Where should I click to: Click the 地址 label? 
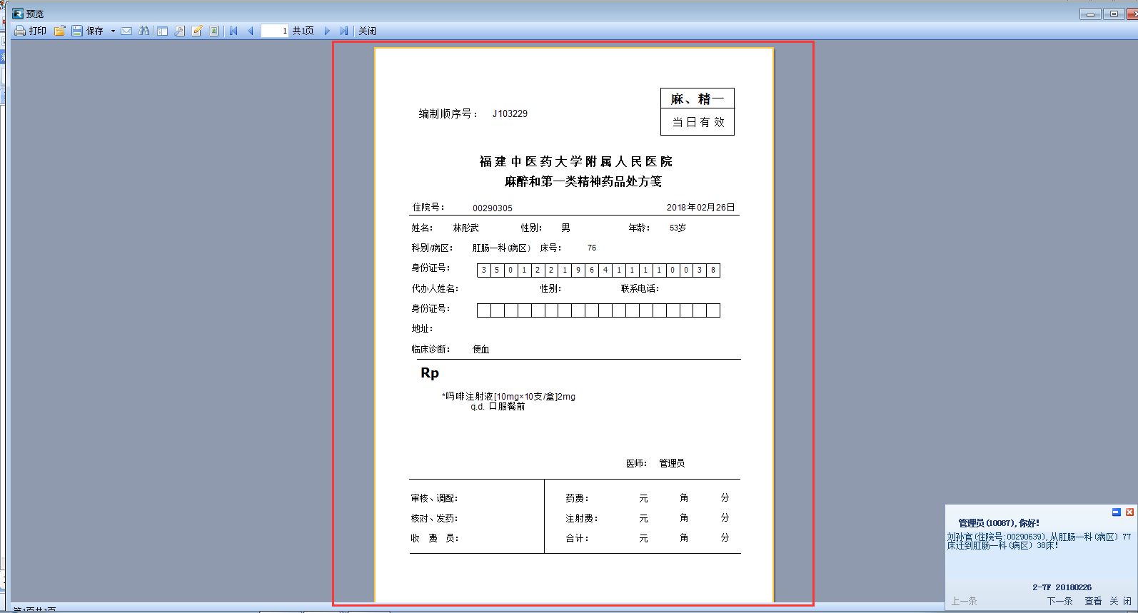tap(422, 329)
